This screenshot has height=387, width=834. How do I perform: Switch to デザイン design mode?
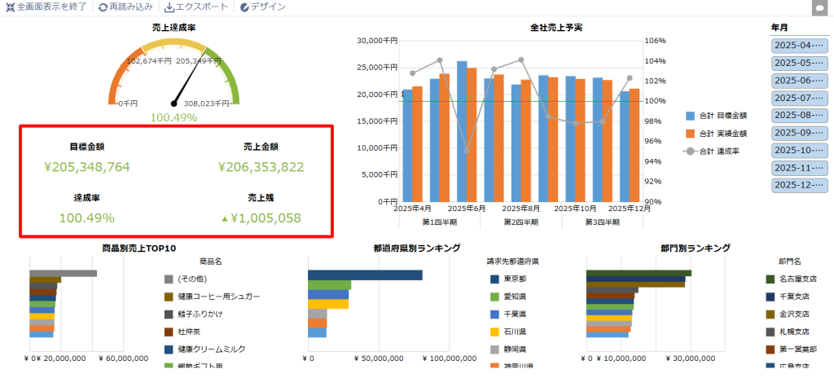pyautogui.click(x=262, y=7)
